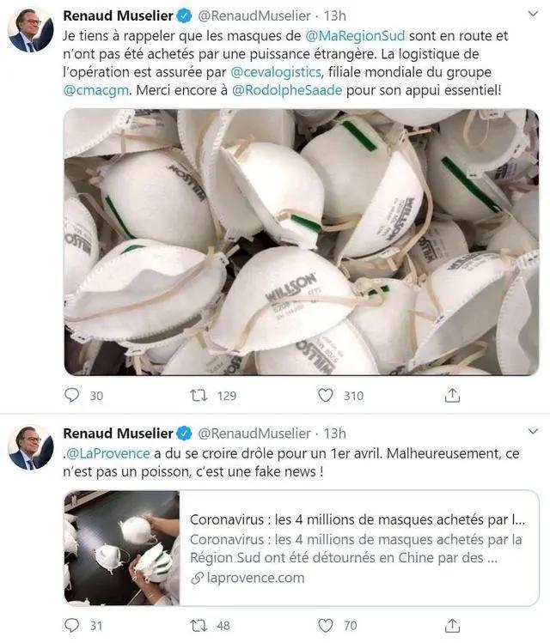The image size is (550, 643).
Task: Open the laprovence.com article thumbnail
Action: click(x=122, y=547)
